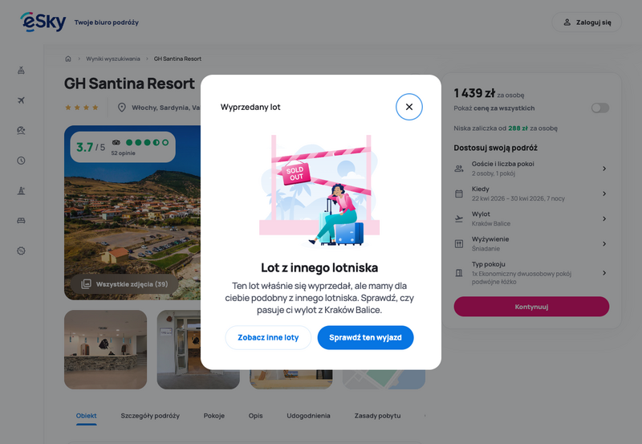Switch to Udogodnienia tab
642x444 pixels.
pyautogui.click(x=308, y=416)
